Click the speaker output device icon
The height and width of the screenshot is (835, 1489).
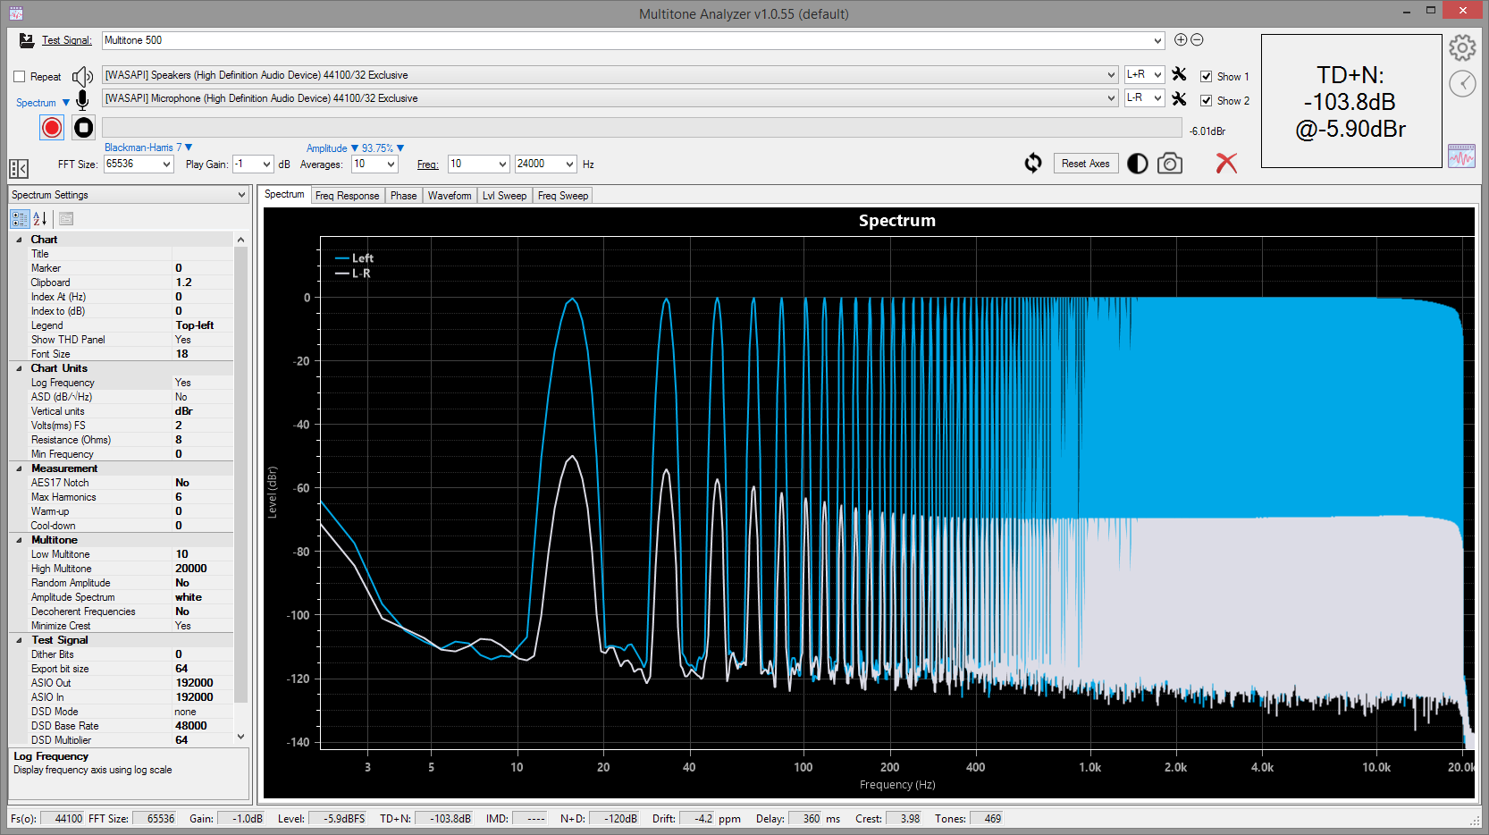[x=82, y=76]
